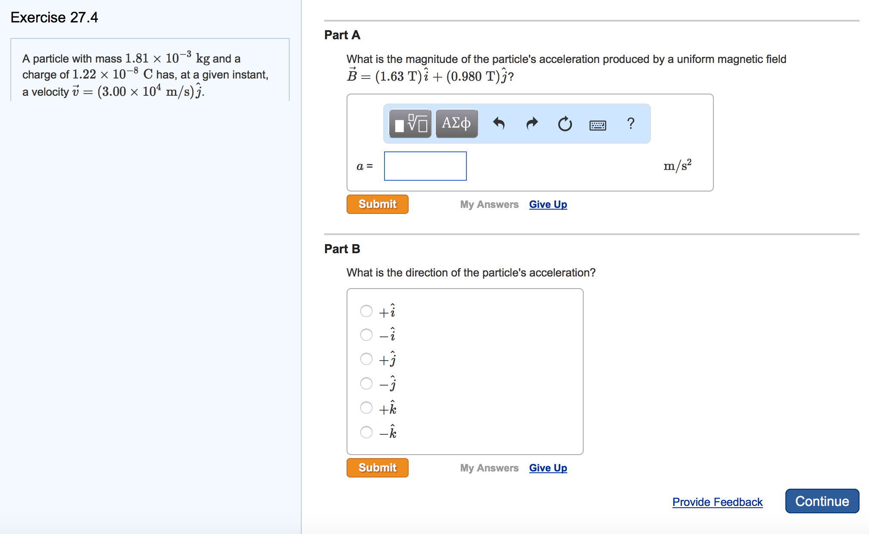Open the equation templates icon in the math toolbar
Viewport: 869px width, 534px height.
tap(409, 124)
